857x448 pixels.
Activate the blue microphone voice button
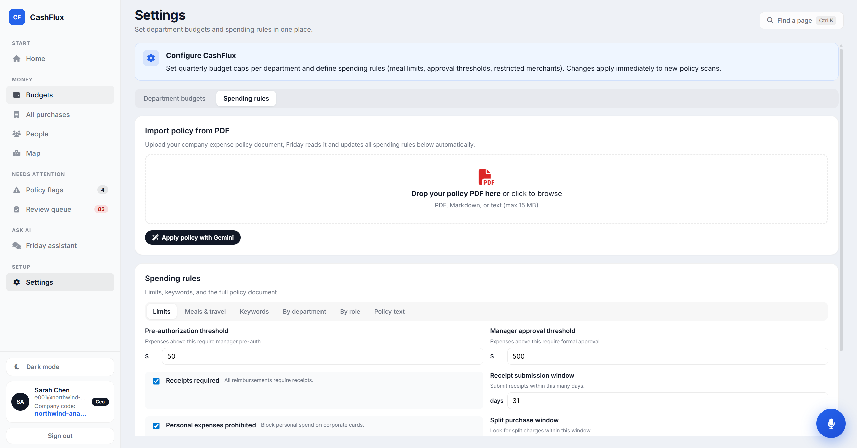[x=831, y=423]
